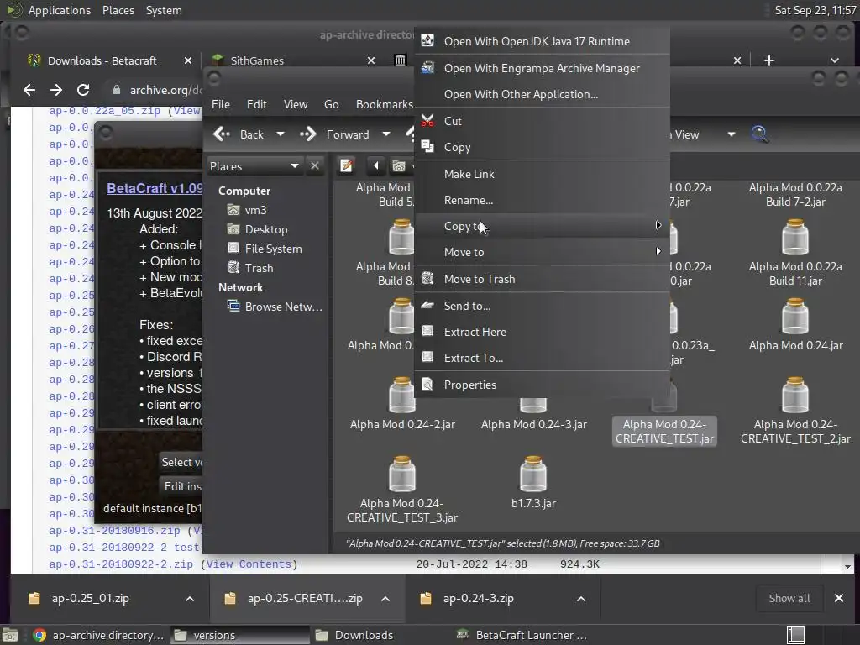Click the View Contents link for ap-0.31-20180922-2.zip

click(249, 564)
